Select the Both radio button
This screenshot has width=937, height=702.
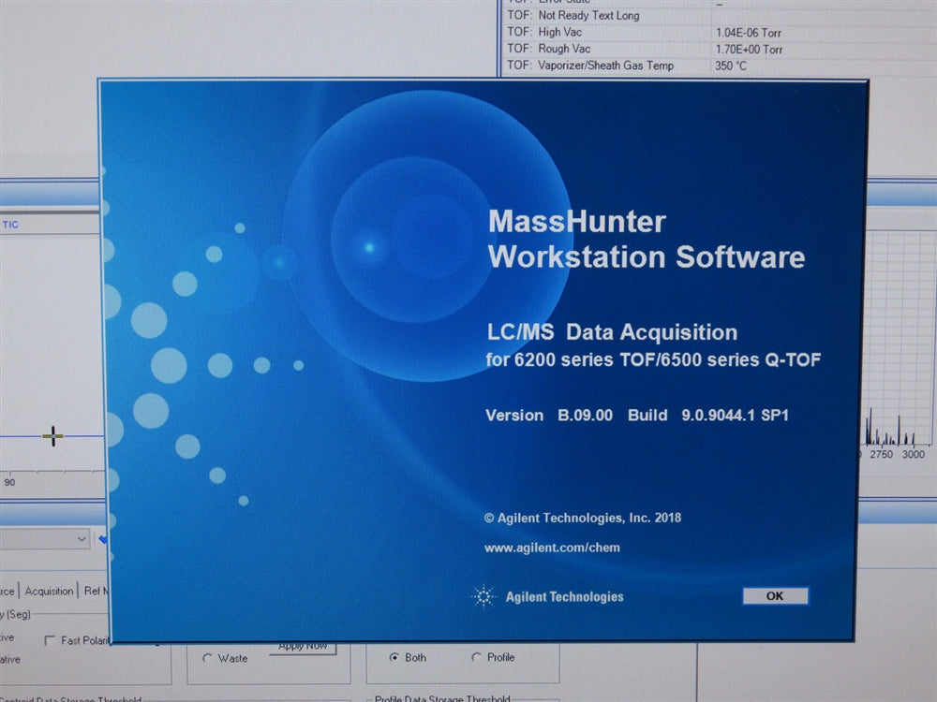pos(394,657)
